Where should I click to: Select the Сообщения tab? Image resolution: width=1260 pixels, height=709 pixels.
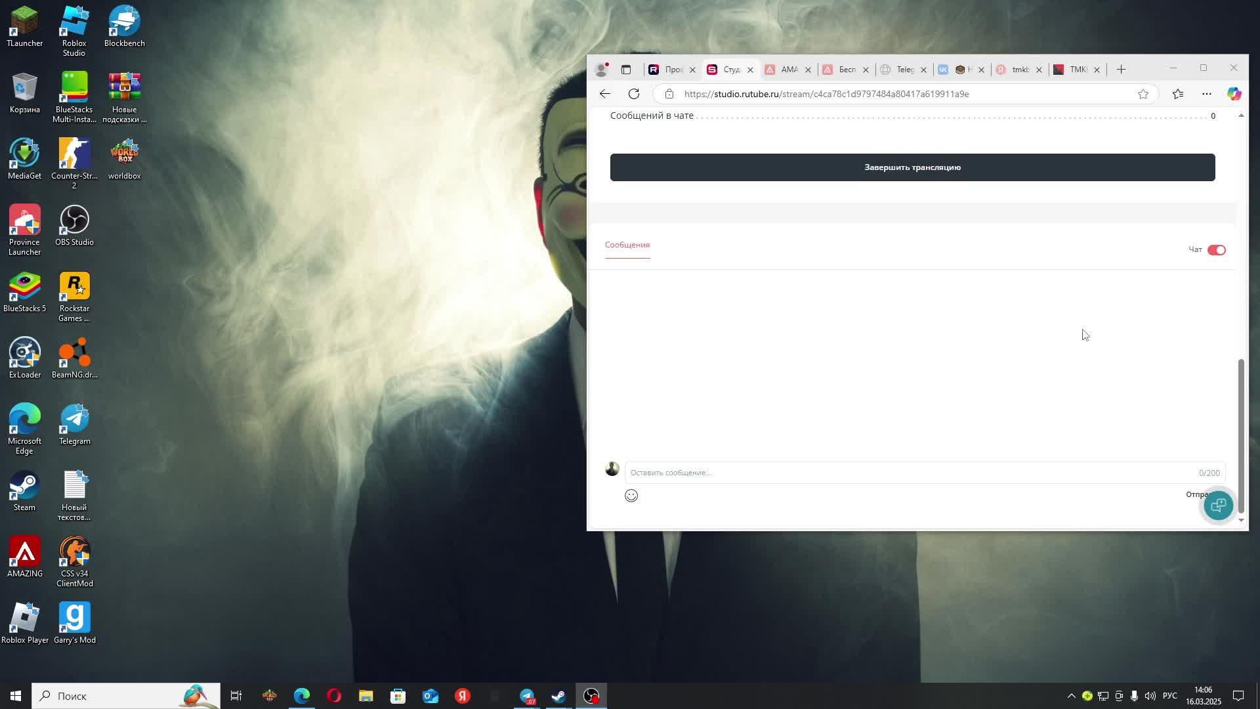627,245
